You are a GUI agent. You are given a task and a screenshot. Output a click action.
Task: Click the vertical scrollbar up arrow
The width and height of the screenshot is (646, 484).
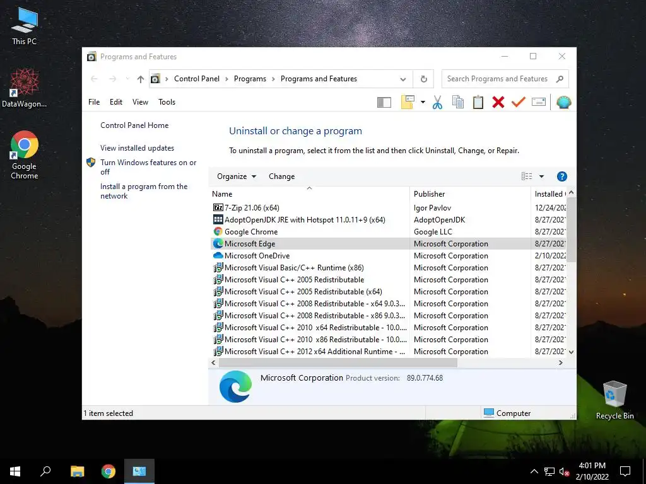pos(571,193)
